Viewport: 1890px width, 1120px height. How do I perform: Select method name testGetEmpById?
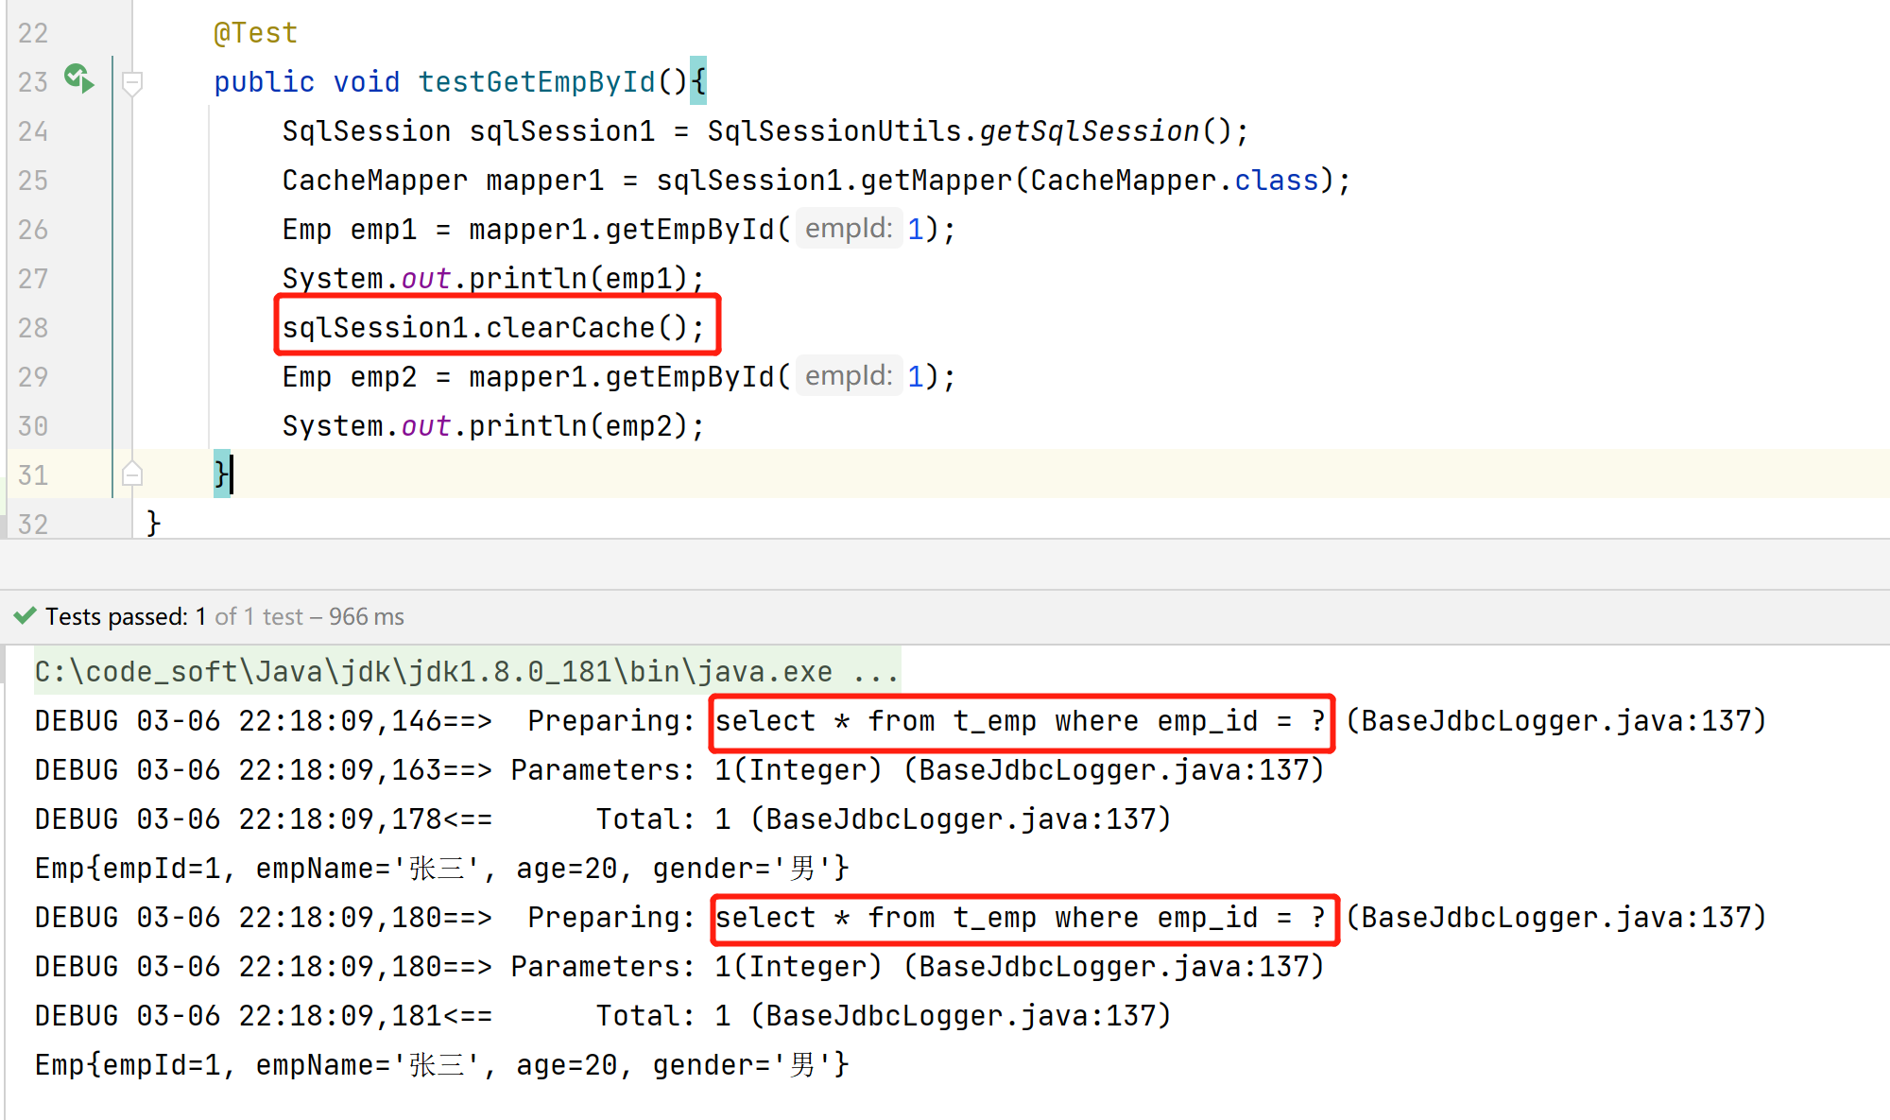[x=537, y=82]
